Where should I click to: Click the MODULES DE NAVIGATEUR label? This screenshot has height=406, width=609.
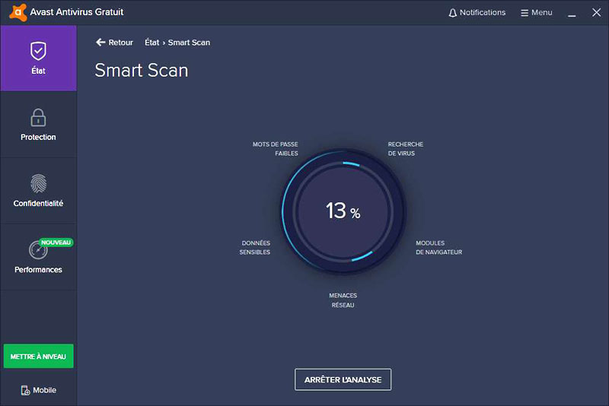(439, 247)
